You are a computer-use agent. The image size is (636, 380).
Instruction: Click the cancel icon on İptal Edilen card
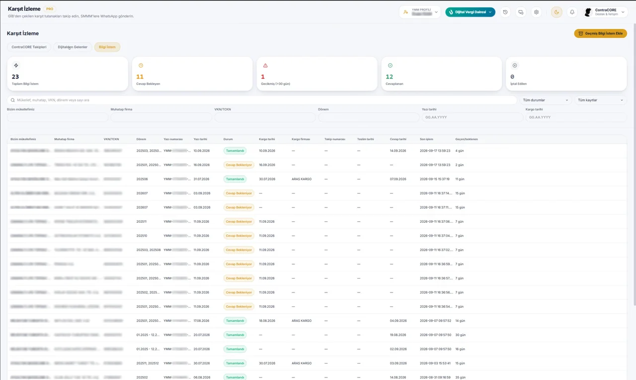pos(515,65)
